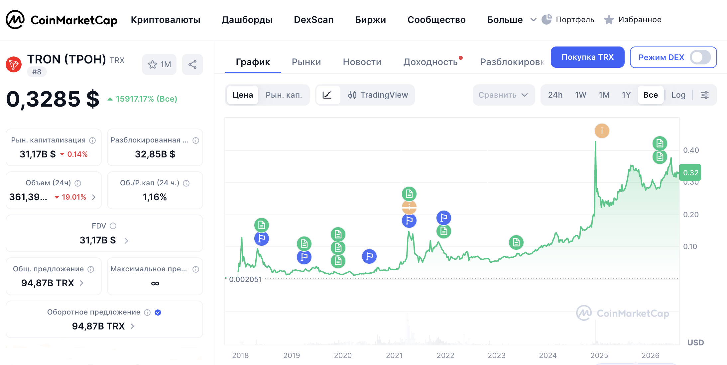Viewport: 727px width, 365px height.
Task: Open Дашборды menu
Action: pyautogui.click(x=247, y=20)
